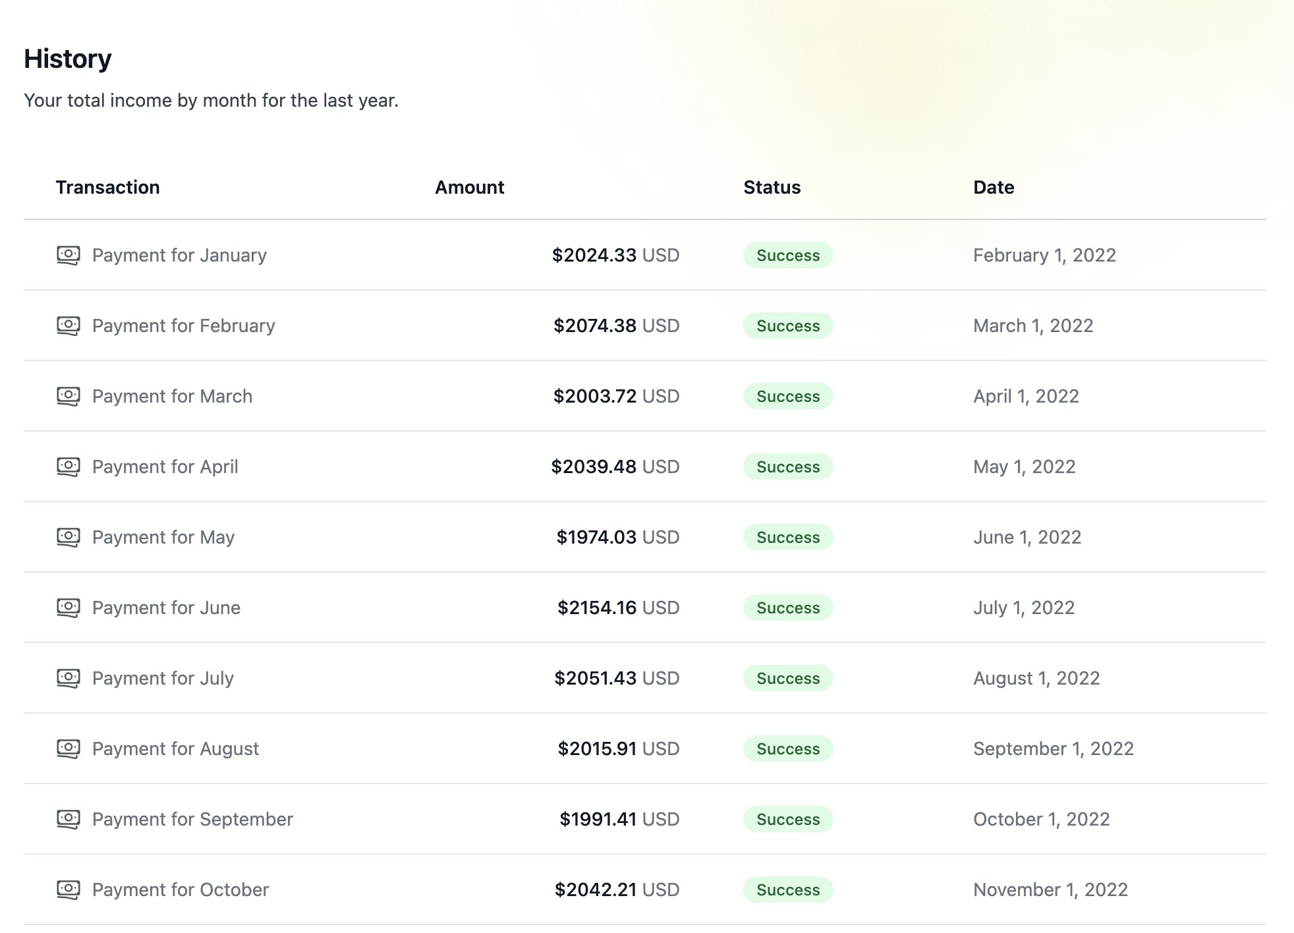Select the Success badge for Payment for October
This screenshot has width=1294, height=933.
[787, 890]
